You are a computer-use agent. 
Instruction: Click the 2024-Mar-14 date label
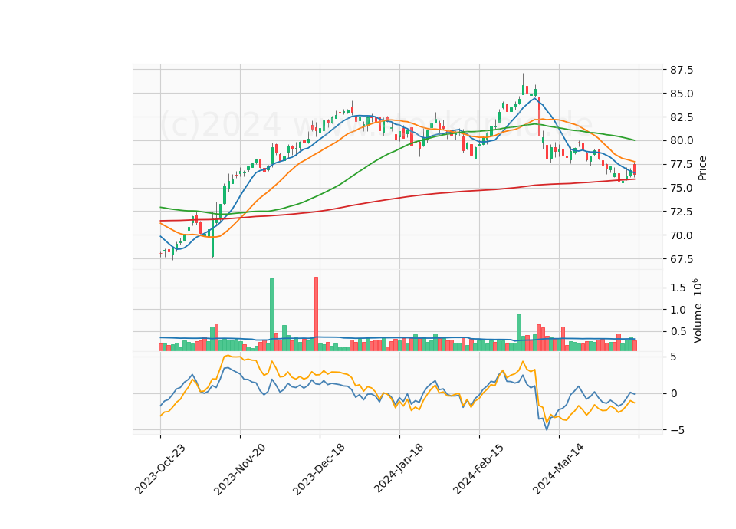[559, 468]
